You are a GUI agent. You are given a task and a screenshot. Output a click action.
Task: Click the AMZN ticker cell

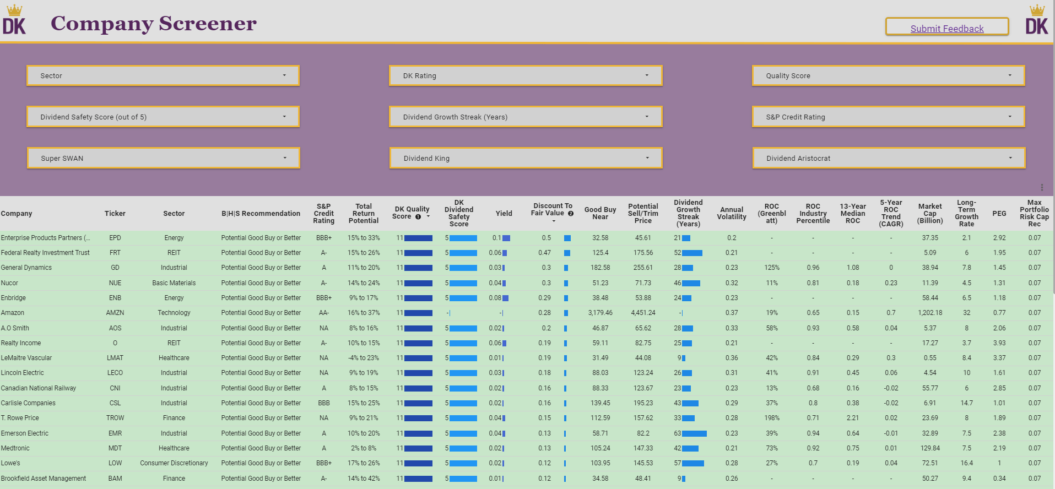(x=115, y=313)
